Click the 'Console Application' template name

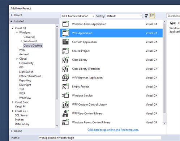pos(84,42)
